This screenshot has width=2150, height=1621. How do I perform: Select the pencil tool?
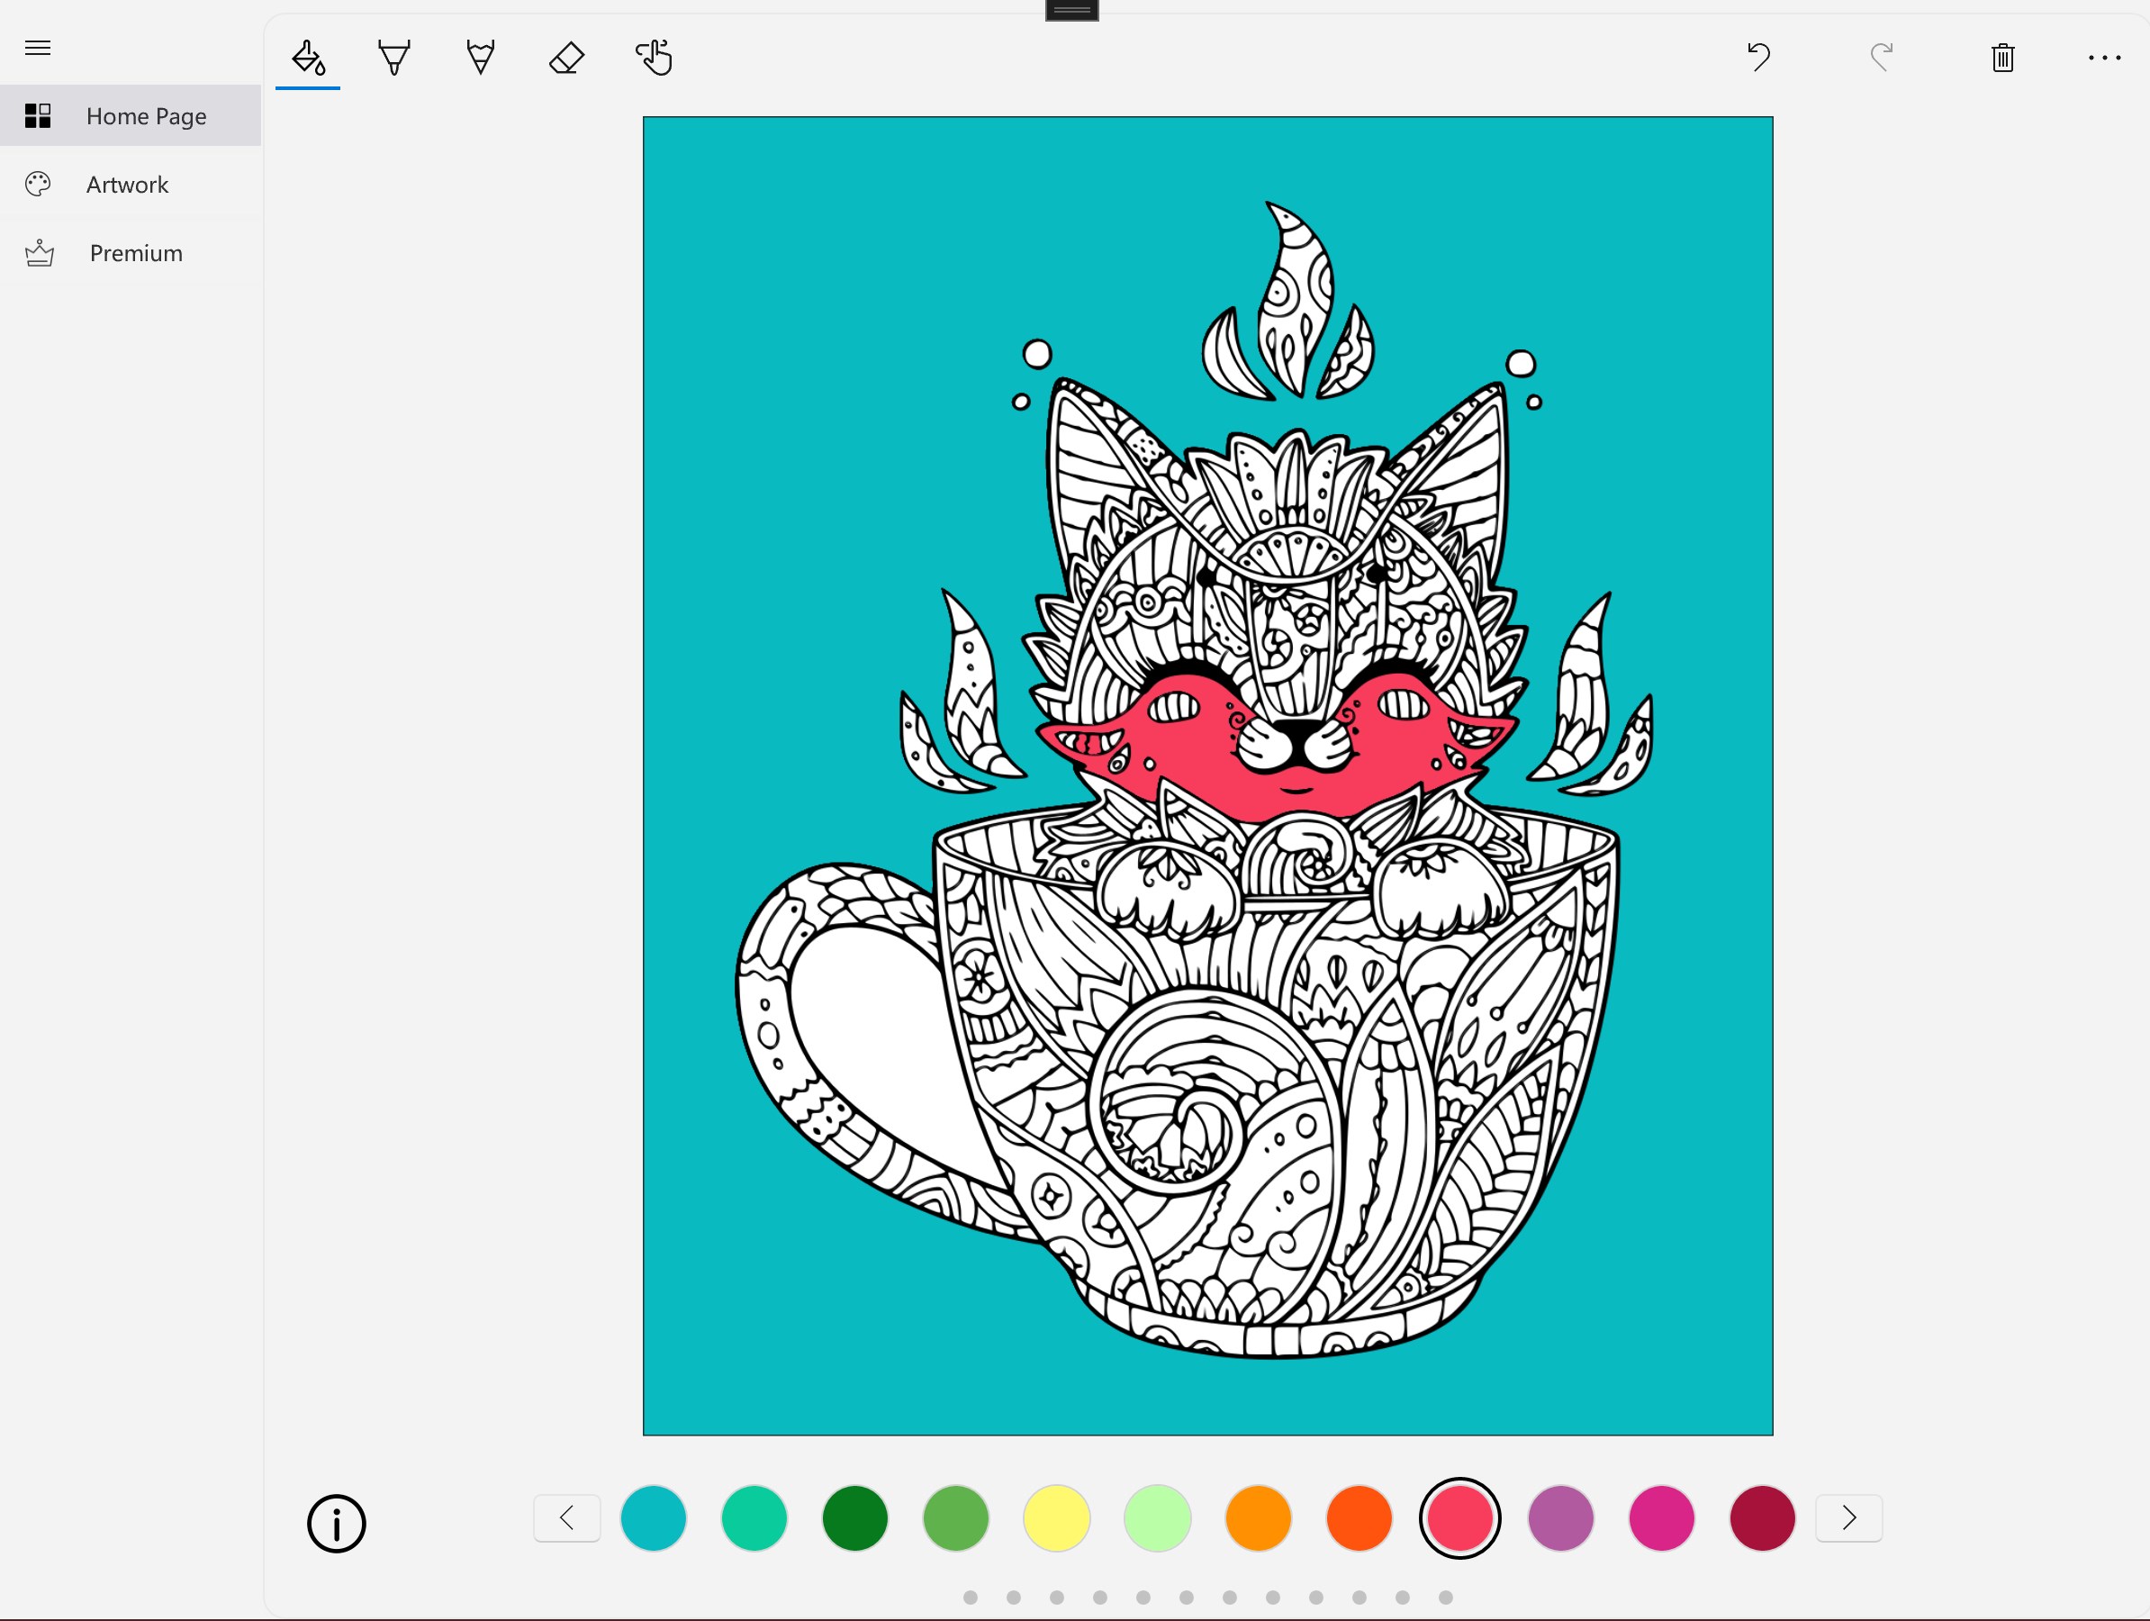click(x=480, y=59)
